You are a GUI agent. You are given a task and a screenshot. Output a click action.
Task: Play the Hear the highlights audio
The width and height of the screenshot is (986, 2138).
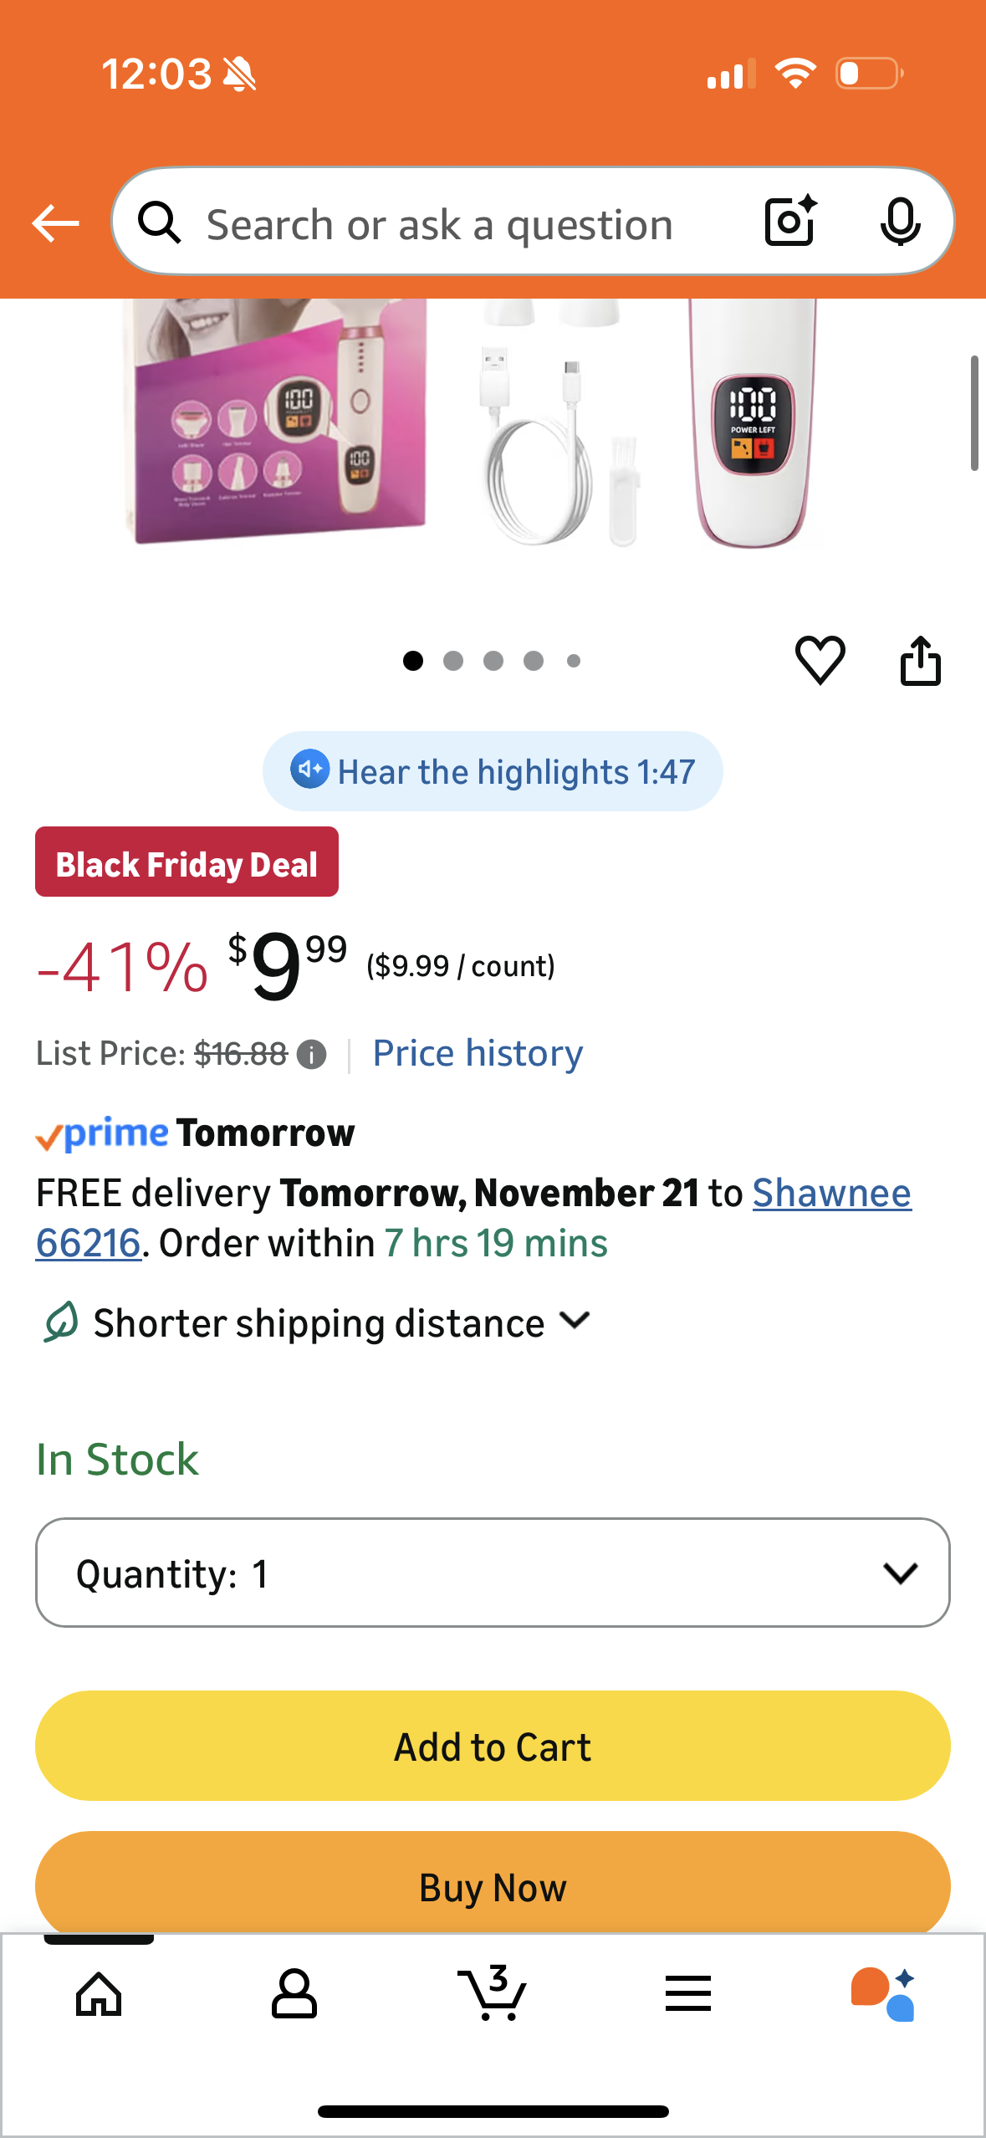(x=493, y=770)
